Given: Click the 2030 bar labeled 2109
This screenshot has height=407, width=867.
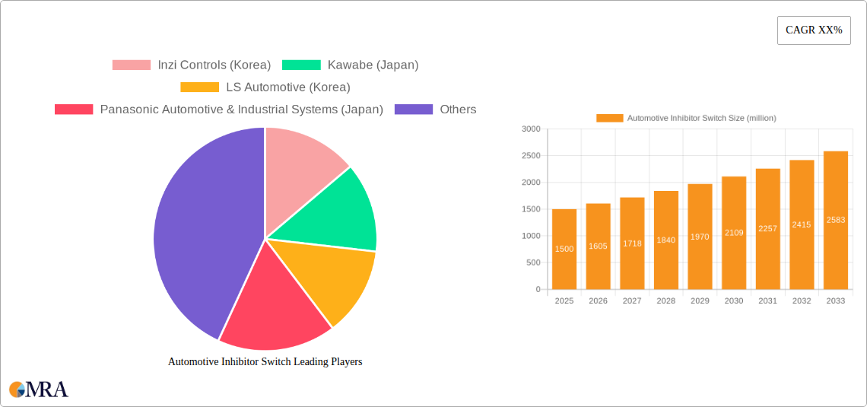Looking at the screenshot, I should point(734,233).
